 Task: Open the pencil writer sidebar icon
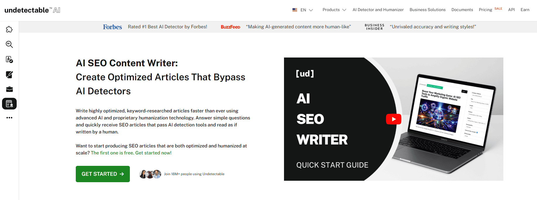click(x=9, y=75)
